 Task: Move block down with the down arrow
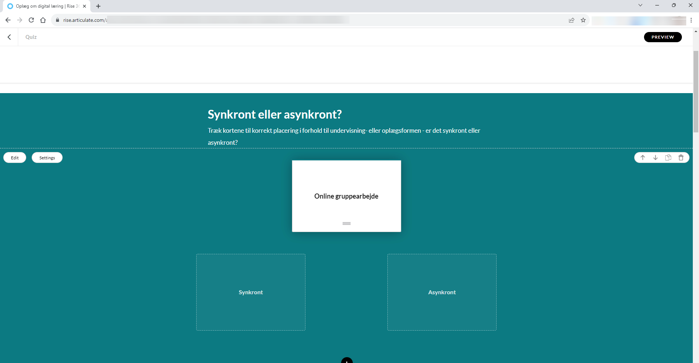655,157
